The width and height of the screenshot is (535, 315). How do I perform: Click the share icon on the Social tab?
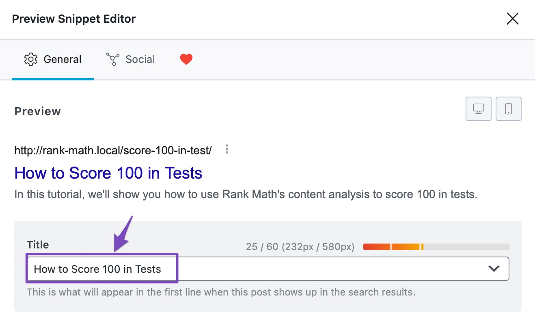tap(112, 59)
